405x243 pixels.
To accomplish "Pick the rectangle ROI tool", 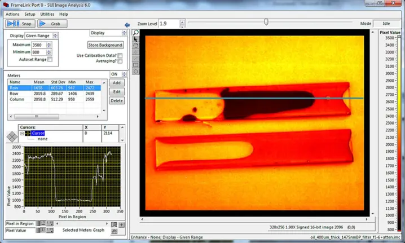I will (x=135, y=65).
